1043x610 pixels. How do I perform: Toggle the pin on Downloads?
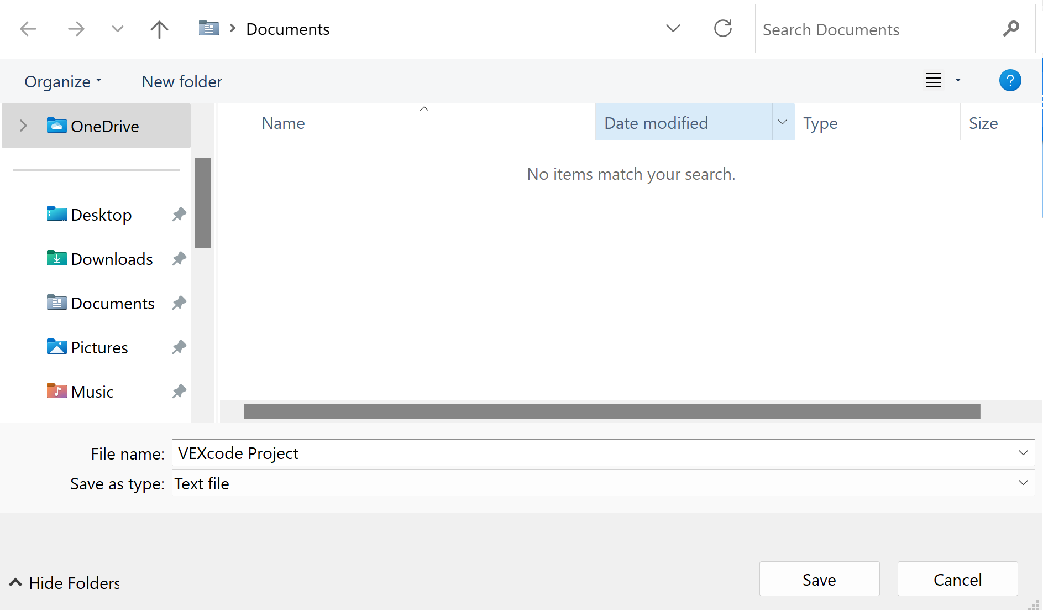pos(179,258)
